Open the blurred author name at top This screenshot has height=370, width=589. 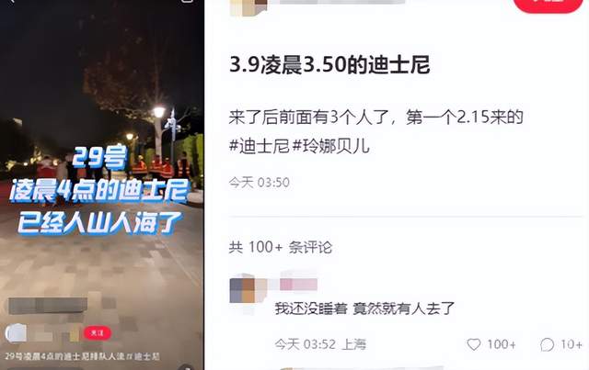point(341,2)
